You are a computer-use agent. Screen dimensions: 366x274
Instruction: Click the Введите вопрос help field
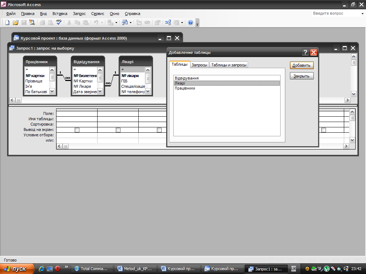click(336, 14)
